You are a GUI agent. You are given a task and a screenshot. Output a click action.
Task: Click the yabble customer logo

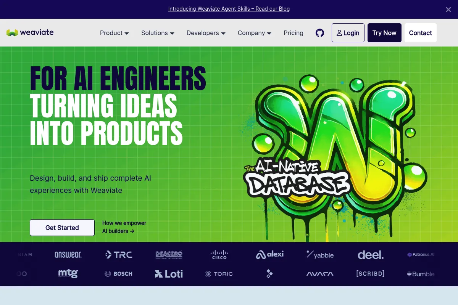point(320,255)
